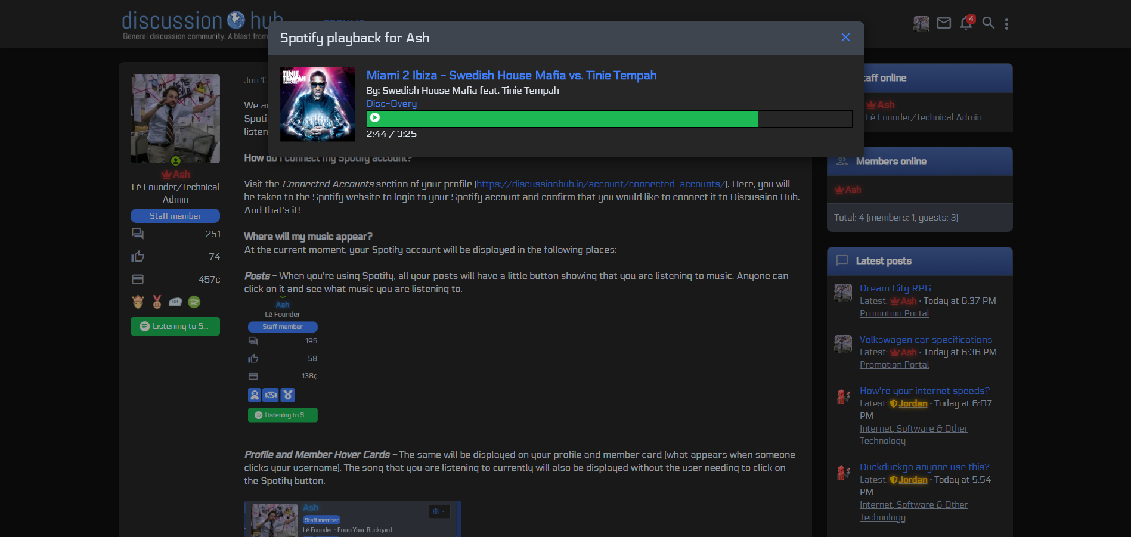The width and height of the screenshot is (1131, 537).
Task: Open the alerts bell with 4 notifications
Action: tap(966, 23)
